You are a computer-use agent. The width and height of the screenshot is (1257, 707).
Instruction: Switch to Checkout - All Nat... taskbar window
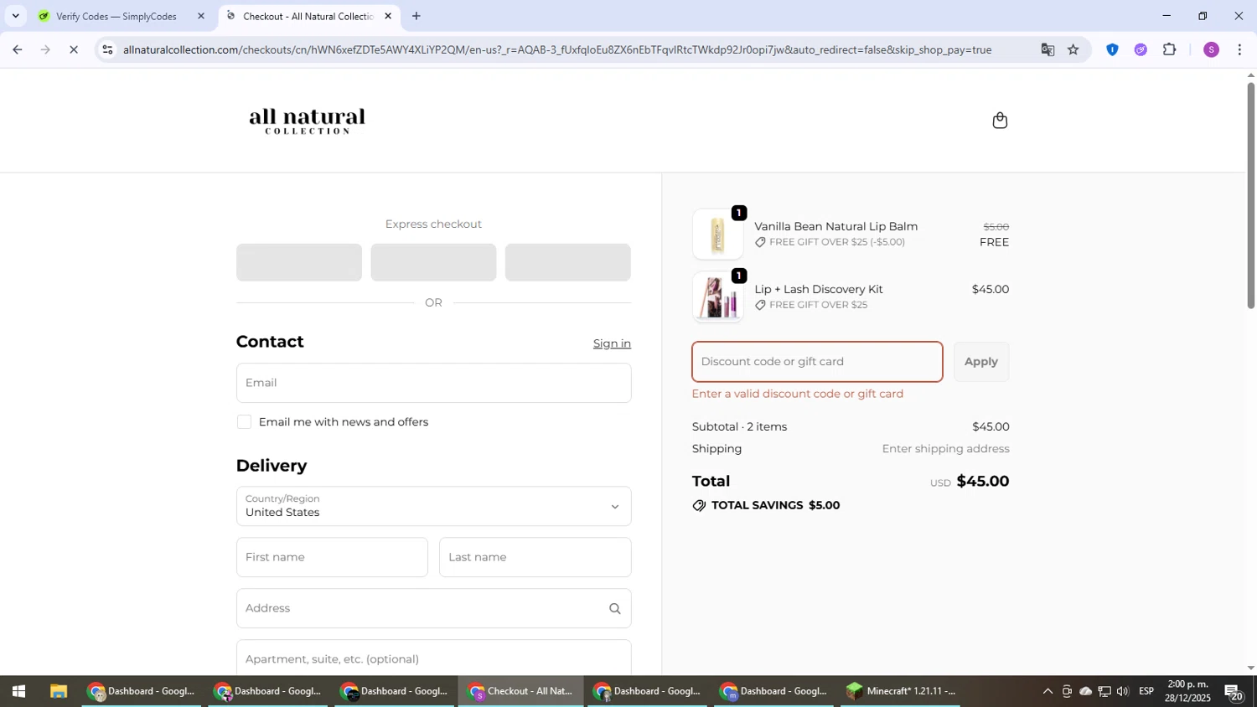coord(520,692)
